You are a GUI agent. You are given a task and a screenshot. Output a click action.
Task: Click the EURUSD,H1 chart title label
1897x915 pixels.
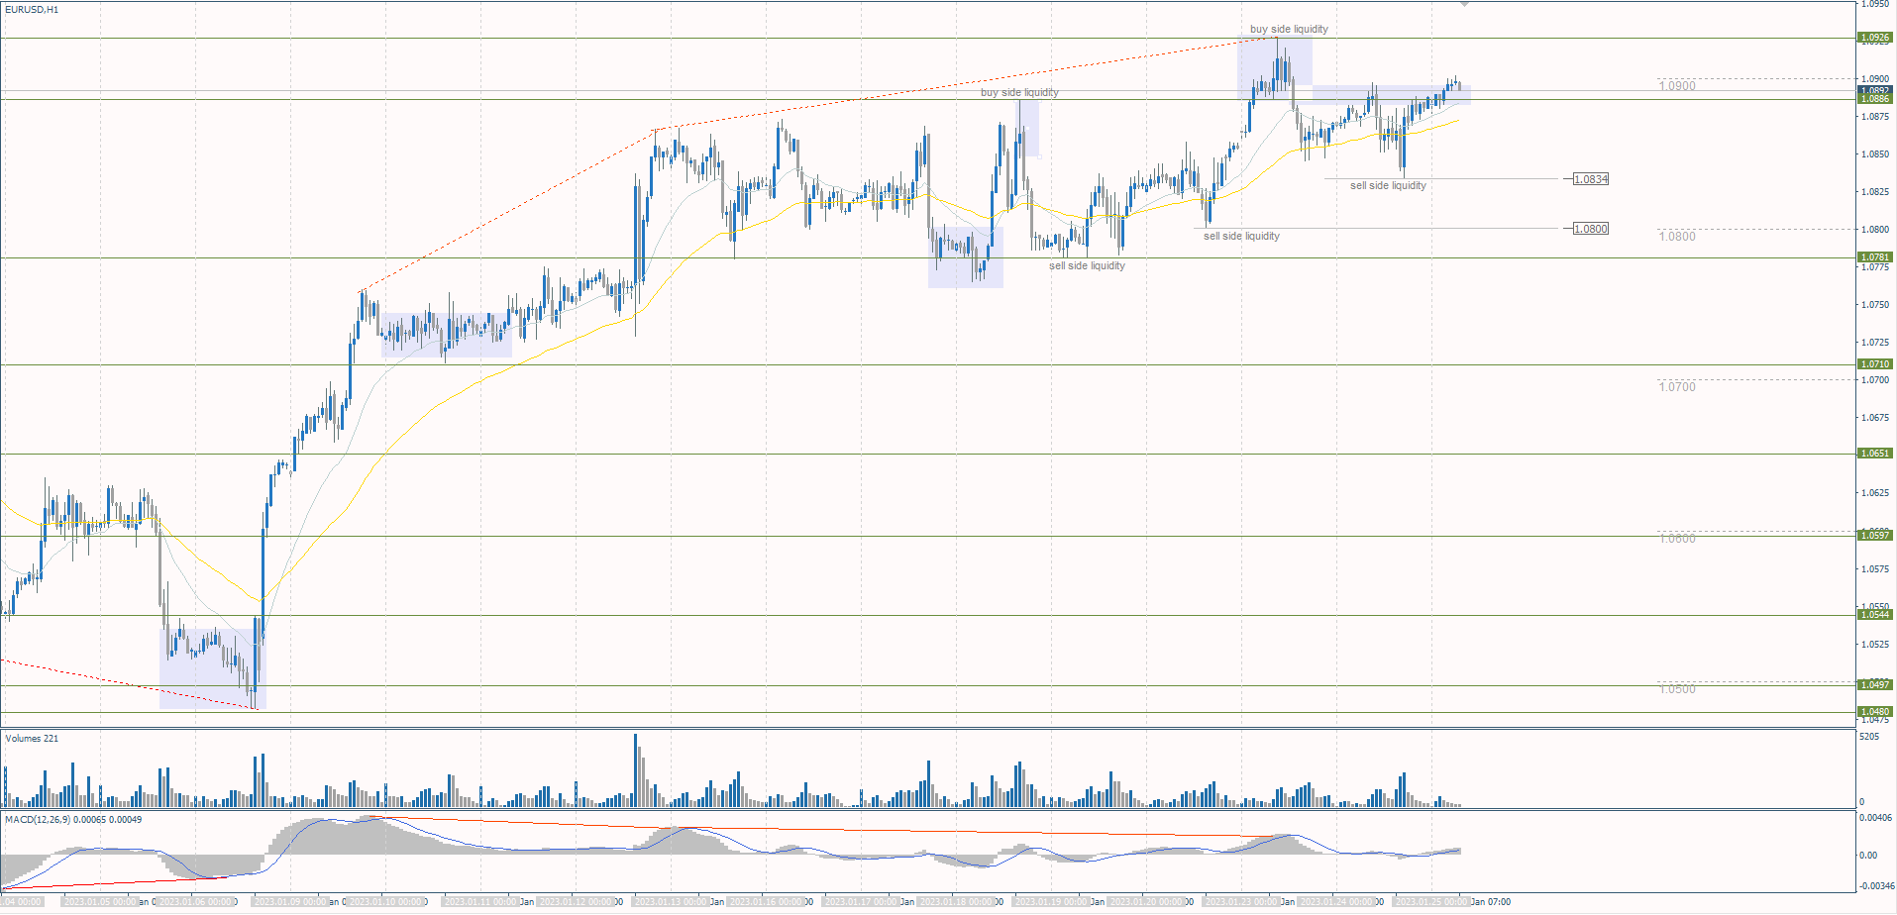click(x=32, y=10)
